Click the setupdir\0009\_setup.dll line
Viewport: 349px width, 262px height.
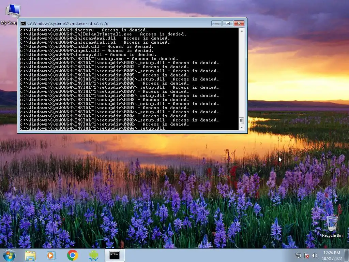click(x=120, y=104)
